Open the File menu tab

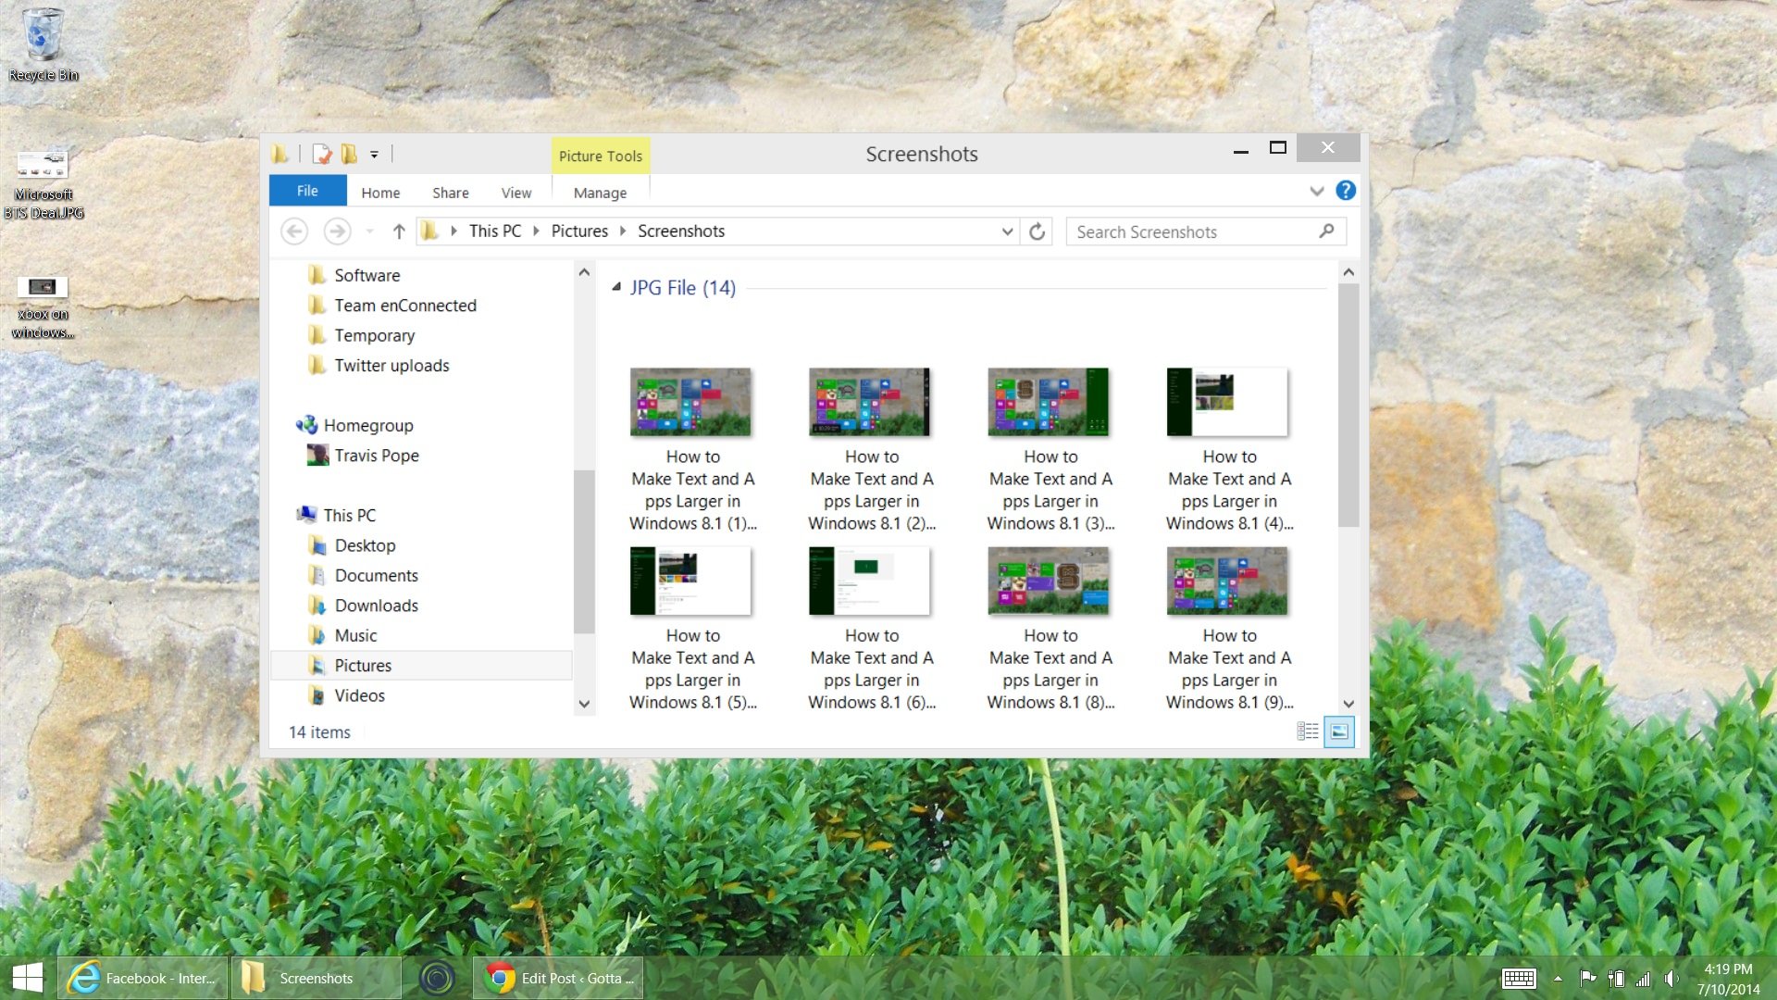click(x=307, y=191)
